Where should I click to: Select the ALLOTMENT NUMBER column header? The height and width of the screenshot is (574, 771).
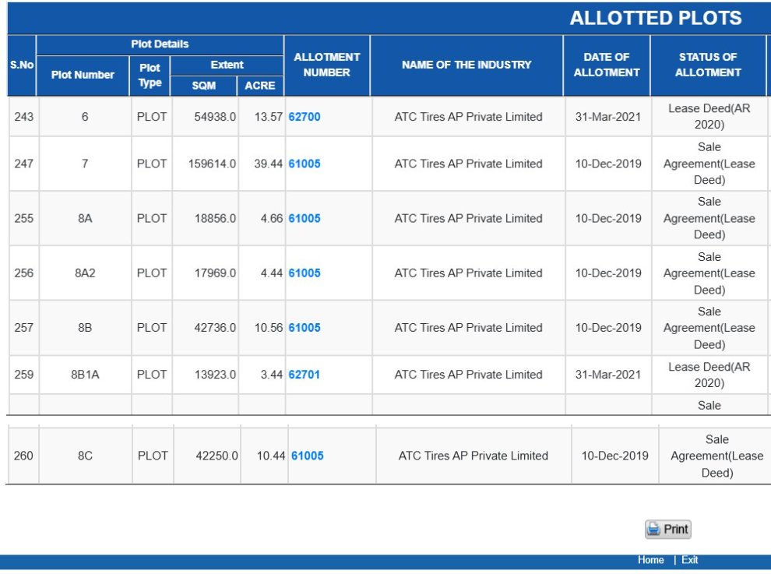pyautogui.click(x=326, y=65)
